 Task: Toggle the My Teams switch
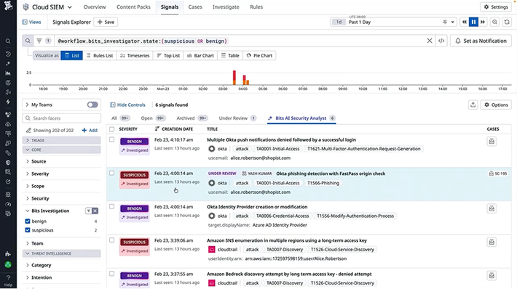(x=92, y=105)
